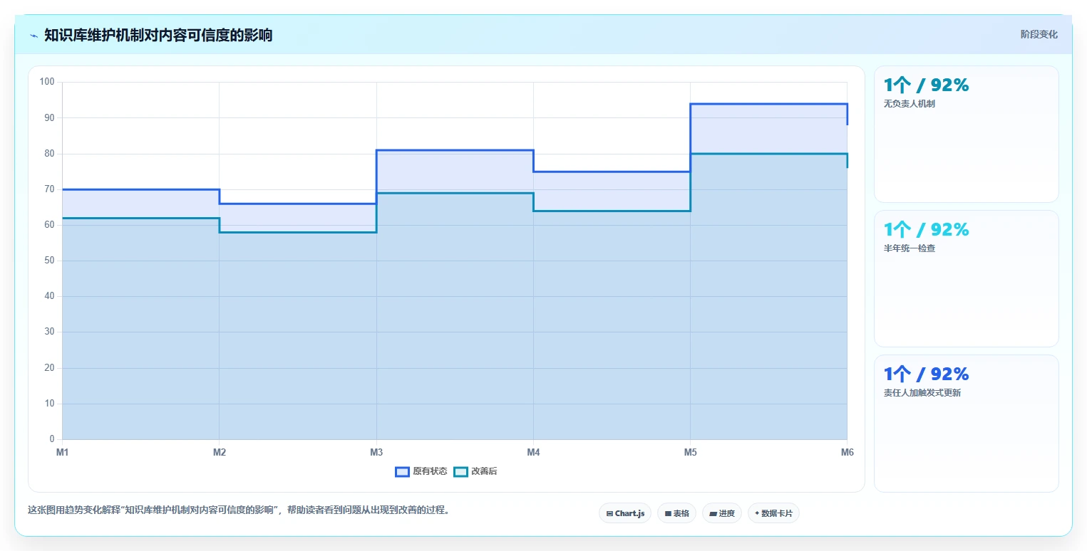Click the M1 x-axis label
This screenshot has width=1087, height=551.
tap(62, 452)
